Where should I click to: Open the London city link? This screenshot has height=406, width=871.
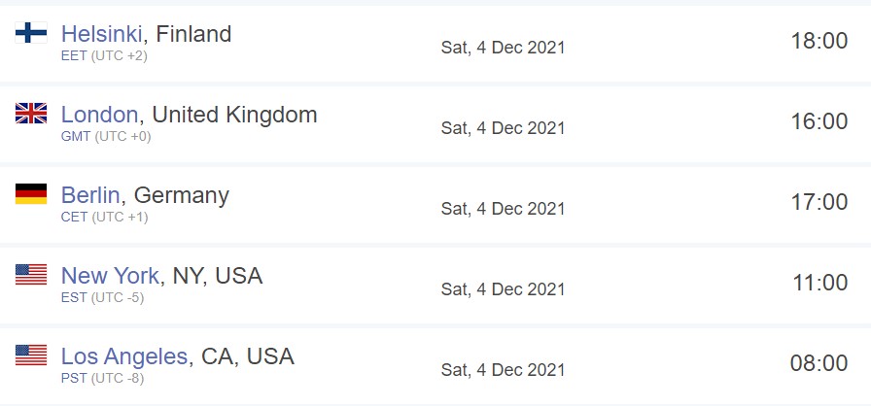coord(99,115)
